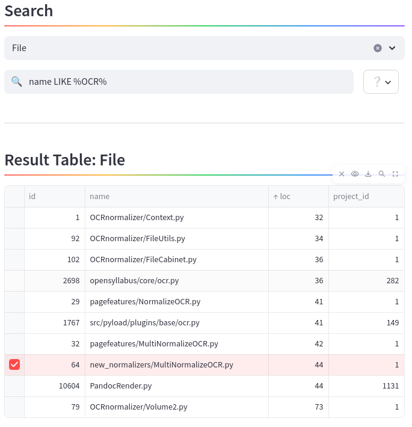
Task: Toggle column visibility with the eye icon
Action: click(355, 174)
